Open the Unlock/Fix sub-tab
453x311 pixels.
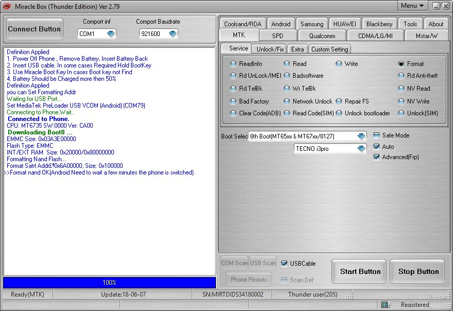[270, 49]
